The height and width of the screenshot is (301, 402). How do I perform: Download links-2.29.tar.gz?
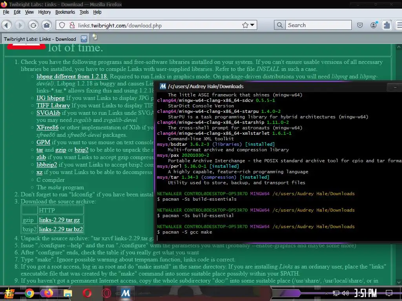59,220
